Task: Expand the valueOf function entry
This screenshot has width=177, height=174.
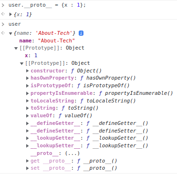Action: (x=27, y=116)
